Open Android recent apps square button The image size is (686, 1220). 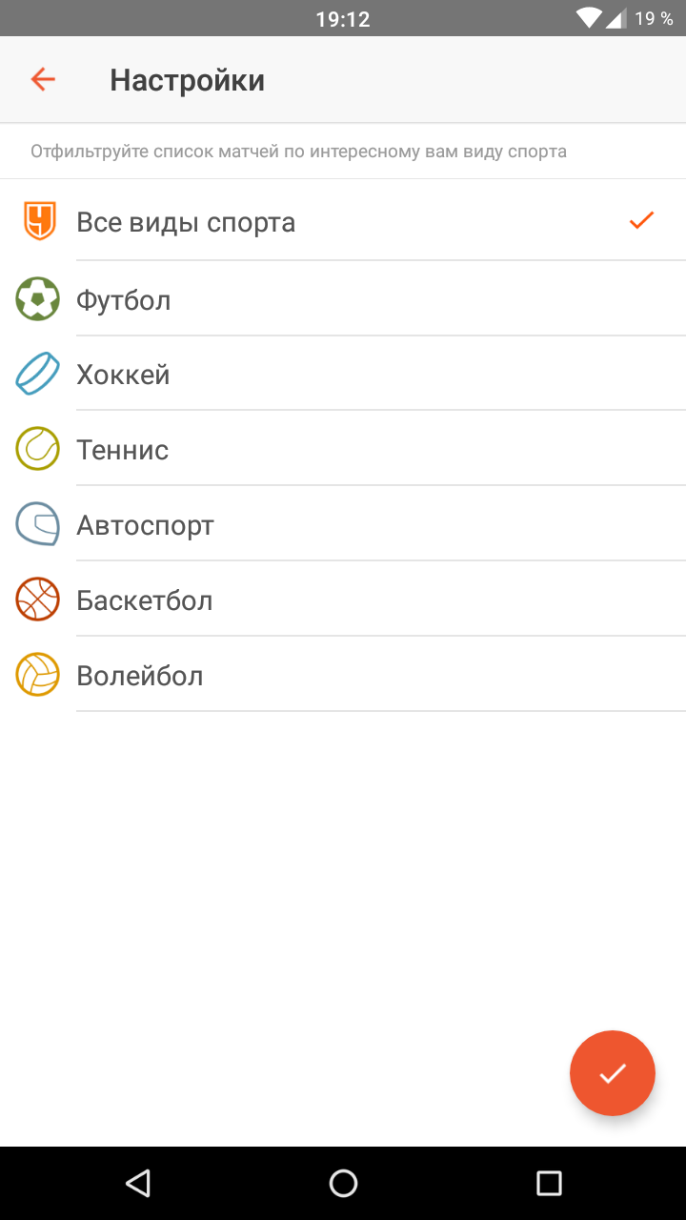click(x=549, y=1183)
